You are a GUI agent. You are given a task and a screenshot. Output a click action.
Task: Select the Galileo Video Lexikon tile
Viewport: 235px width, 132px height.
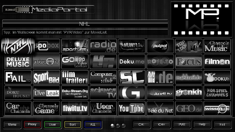pyautogui.click(x=75, y=61)
